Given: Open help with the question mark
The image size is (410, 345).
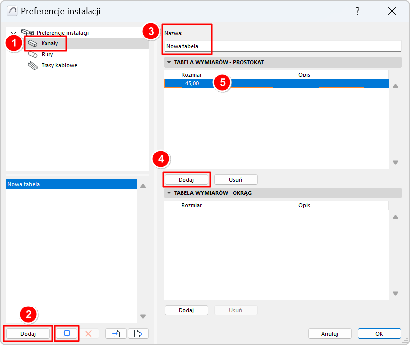Looking at the screenshot, I should (357, 11).
